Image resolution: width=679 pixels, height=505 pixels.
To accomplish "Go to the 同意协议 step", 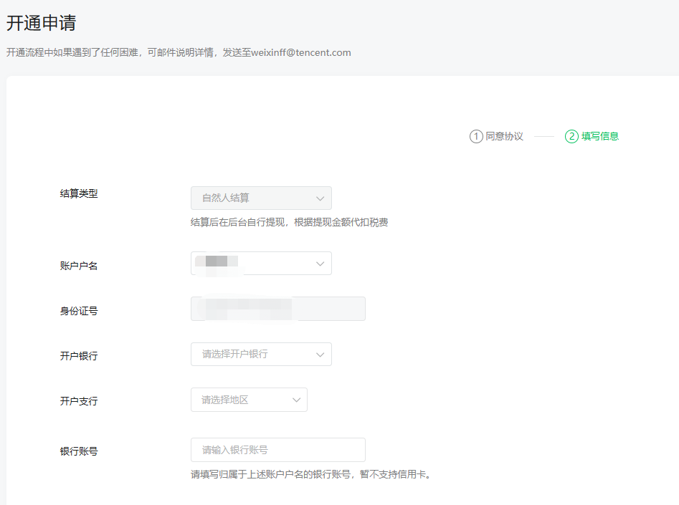I will (504, 136).
